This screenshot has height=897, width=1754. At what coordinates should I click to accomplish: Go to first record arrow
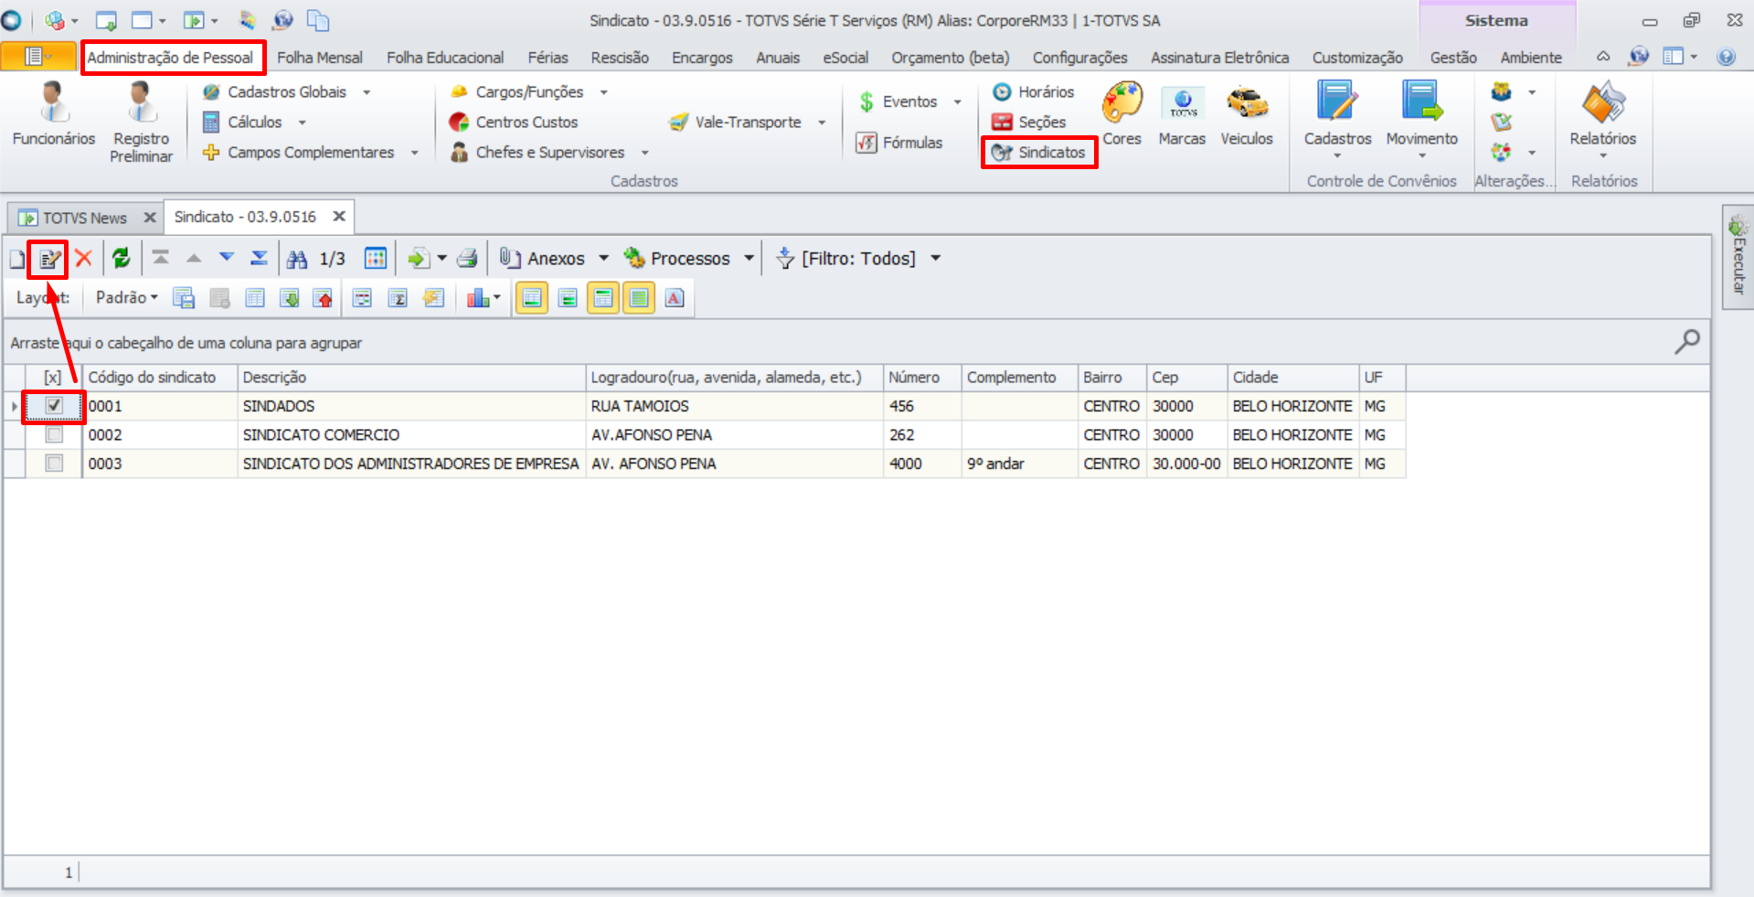coord(161,258)
